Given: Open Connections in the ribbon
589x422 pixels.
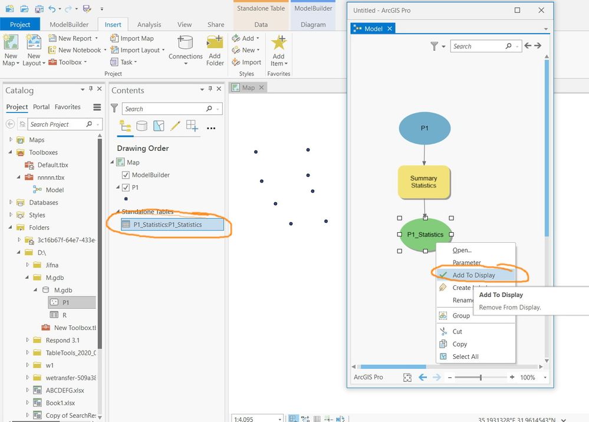Looking at the screenshot, I should 185,50.
